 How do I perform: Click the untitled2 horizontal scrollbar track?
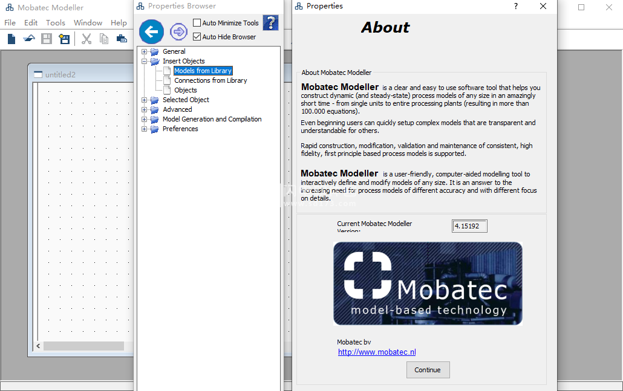pyautogui.click(x=84, y=346)
